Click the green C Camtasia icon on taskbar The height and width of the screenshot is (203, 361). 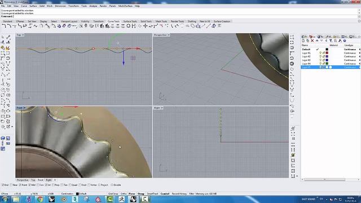110,199
